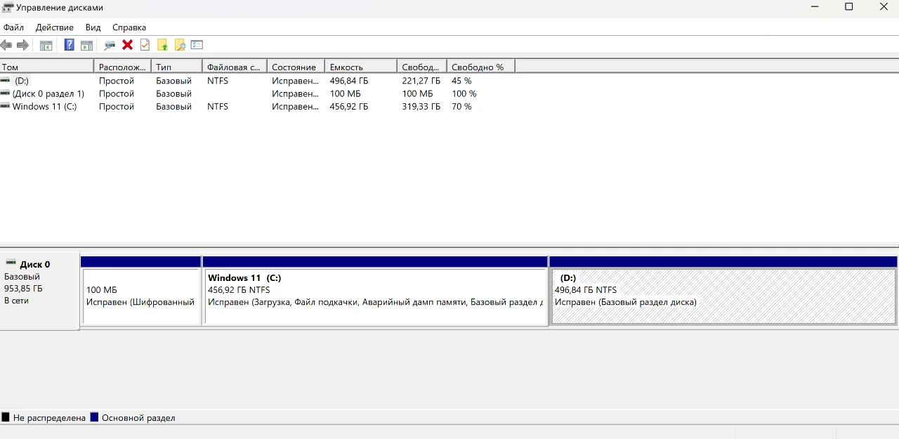This screenshot has height=439, width=899.
Task: Sort by the Состояние column header
Action: coord(296,67)
